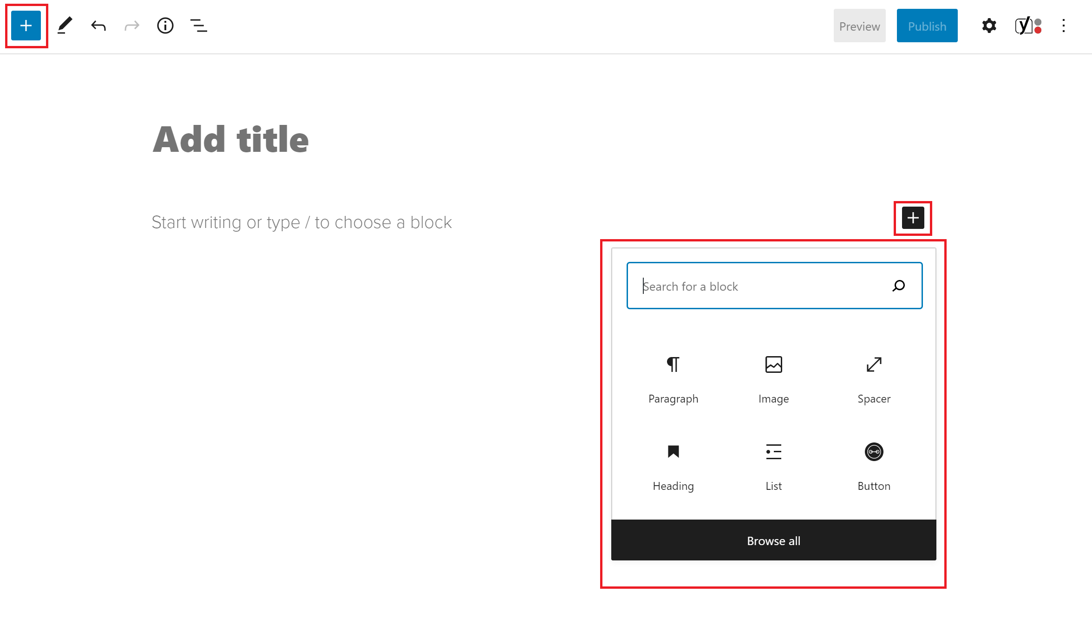Click inline plus button in editor
The width and height of the screenshot is (1092, 631).
(913, 218)
